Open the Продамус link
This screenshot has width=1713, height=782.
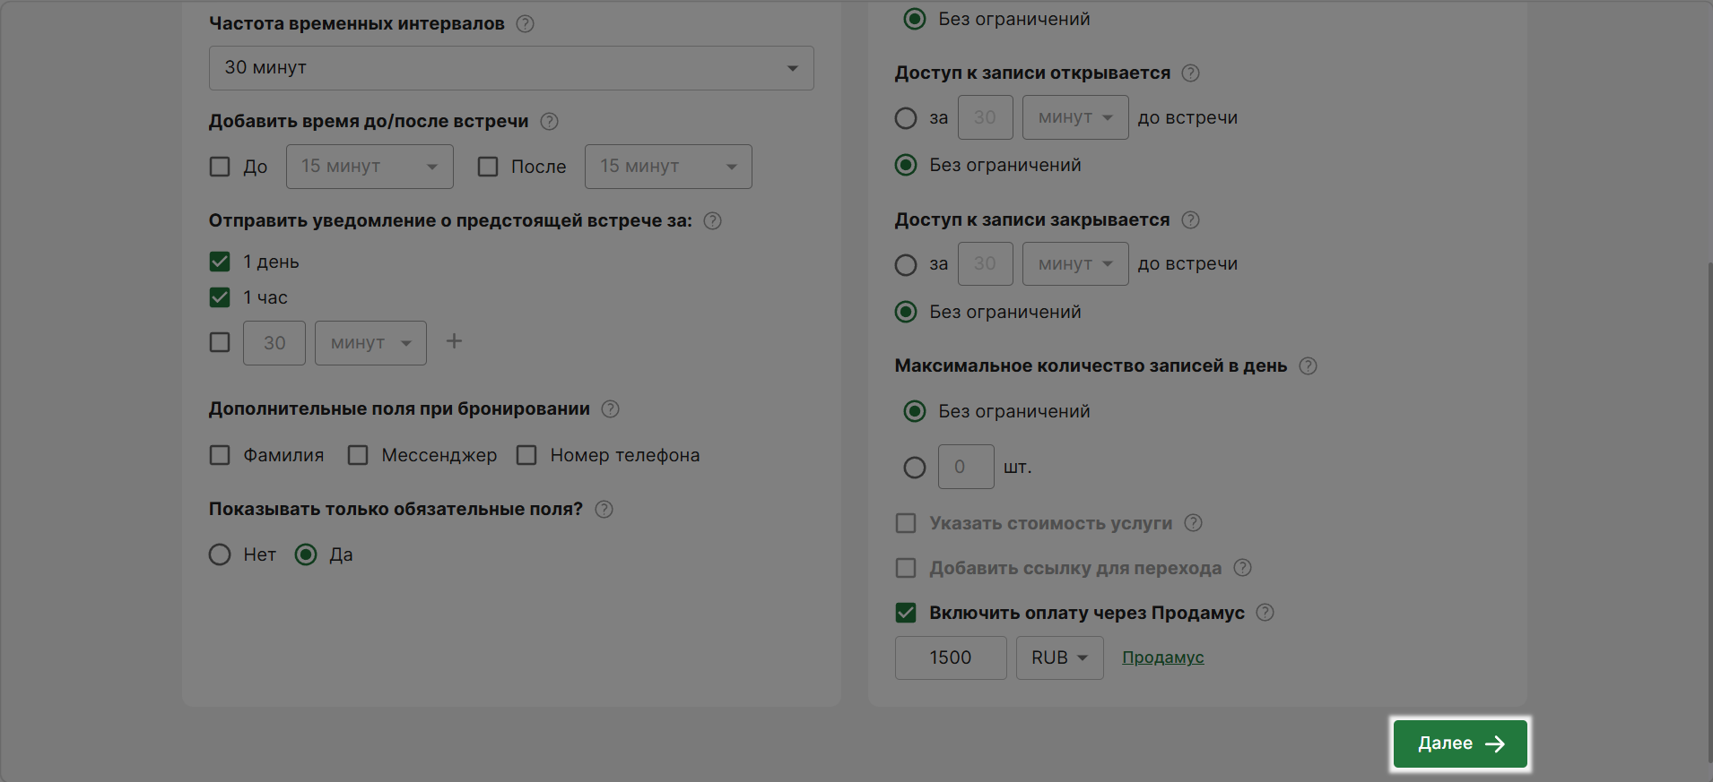1162,657
